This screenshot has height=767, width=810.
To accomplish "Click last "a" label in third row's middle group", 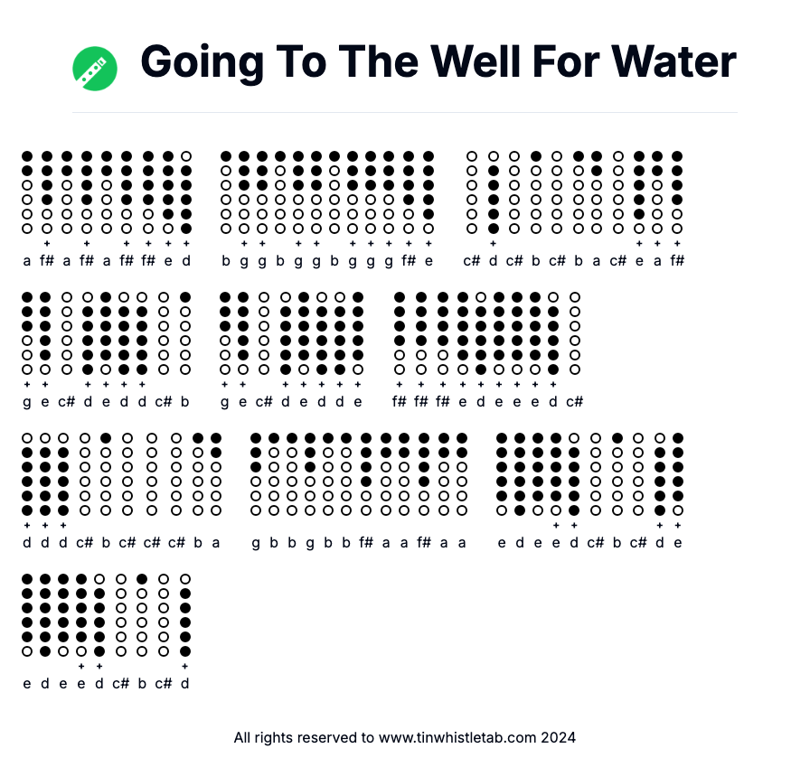I will click(x=462, y=543).
